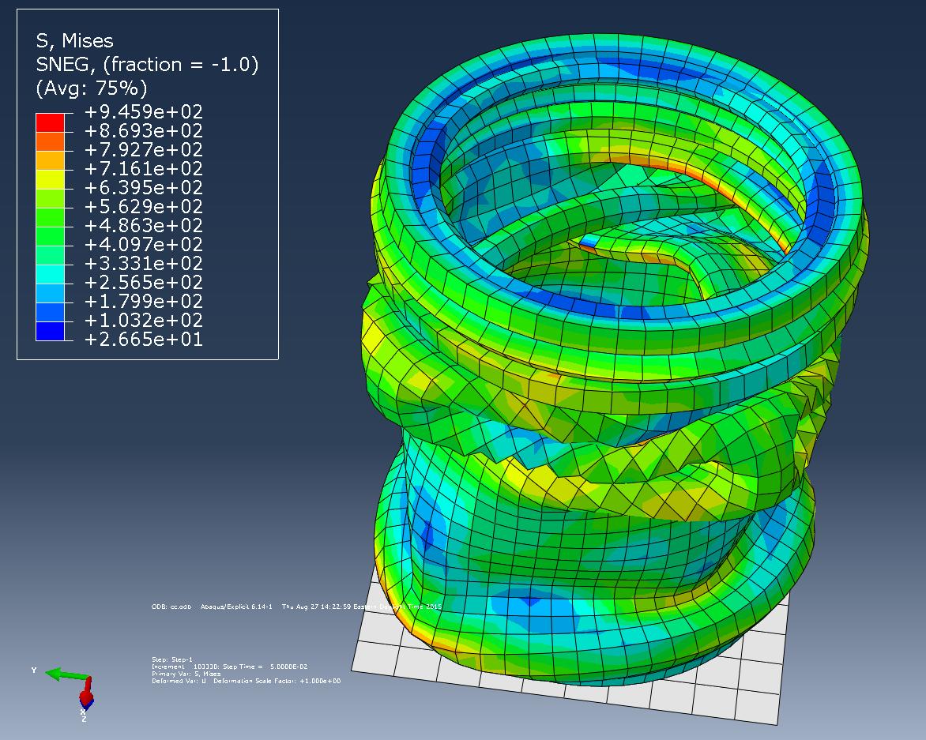The height and width of the screenshot is (740, 926).
Task: Click legend value +4.097e+02
Action: click(x=144, y=244)
